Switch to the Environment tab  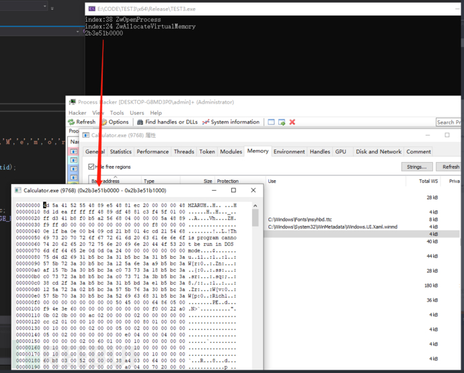point(289,151)
